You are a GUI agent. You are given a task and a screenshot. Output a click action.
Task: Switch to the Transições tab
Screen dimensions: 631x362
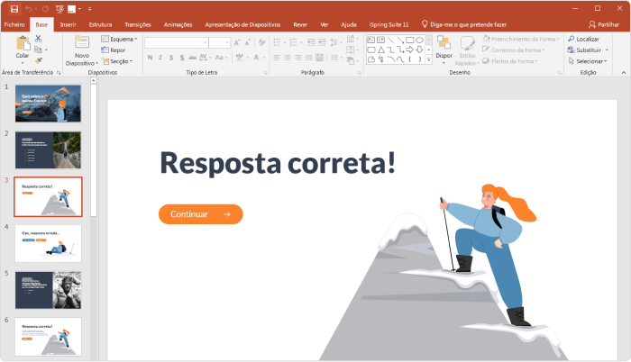coord(138,24)
